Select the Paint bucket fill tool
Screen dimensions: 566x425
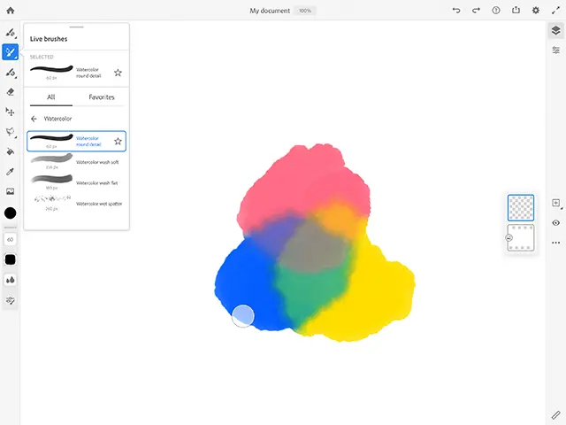point(11,151)
